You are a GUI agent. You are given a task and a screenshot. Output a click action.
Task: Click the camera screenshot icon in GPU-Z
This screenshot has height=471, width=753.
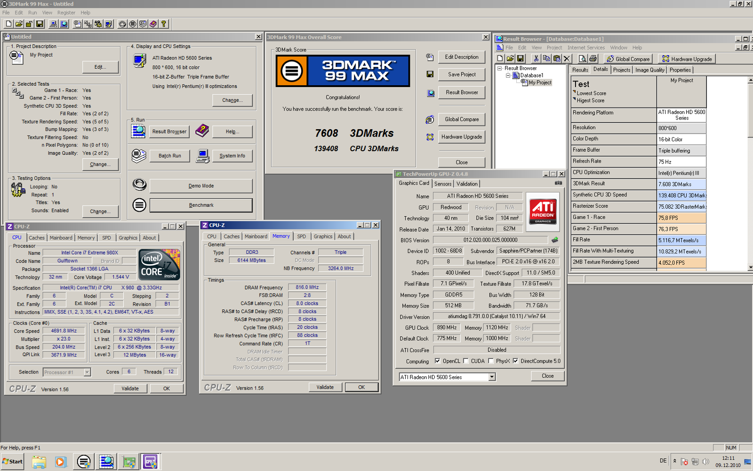[558, 183]
